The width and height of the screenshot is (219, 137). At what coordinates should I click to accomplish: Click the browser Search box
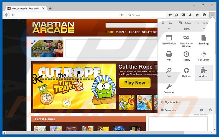[x=147, y=15]
